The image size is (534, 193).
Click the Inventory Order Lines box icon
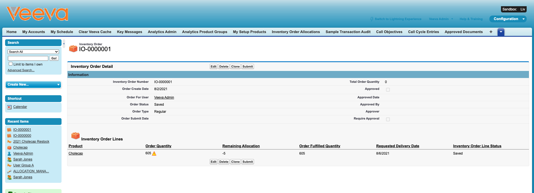coord(75,136)
